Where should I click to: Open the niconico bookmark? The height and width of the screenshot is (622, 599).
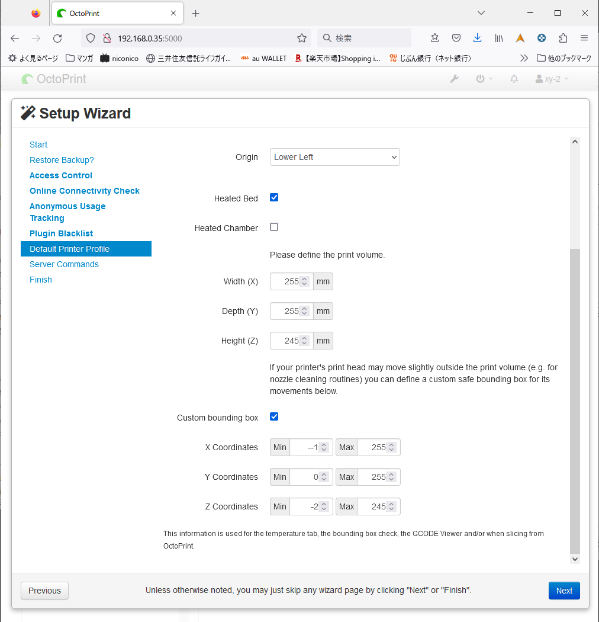(120, 58)
